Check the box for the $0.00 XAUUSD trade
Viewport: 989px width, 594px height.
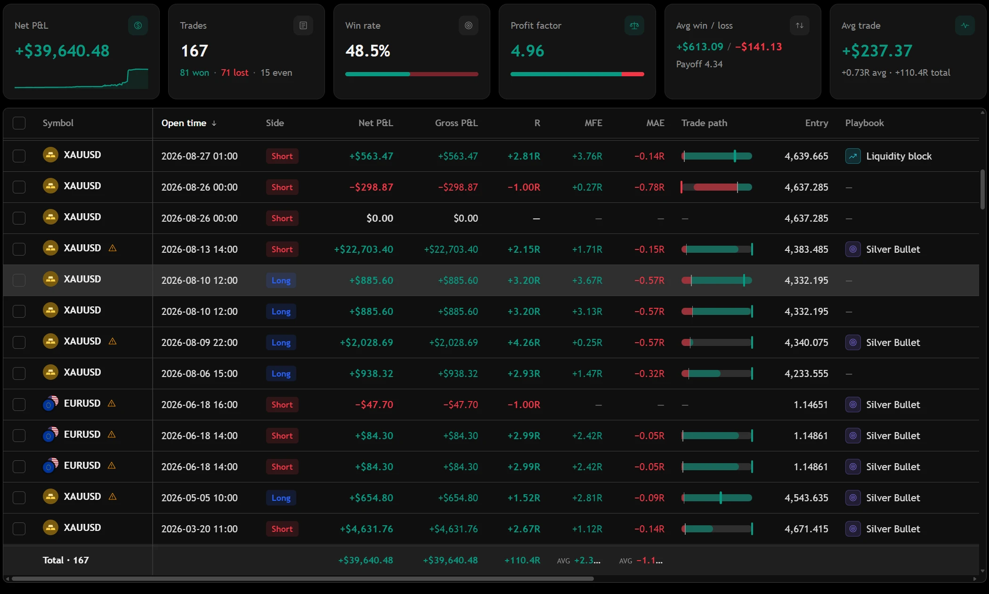[x=19, y=218]
